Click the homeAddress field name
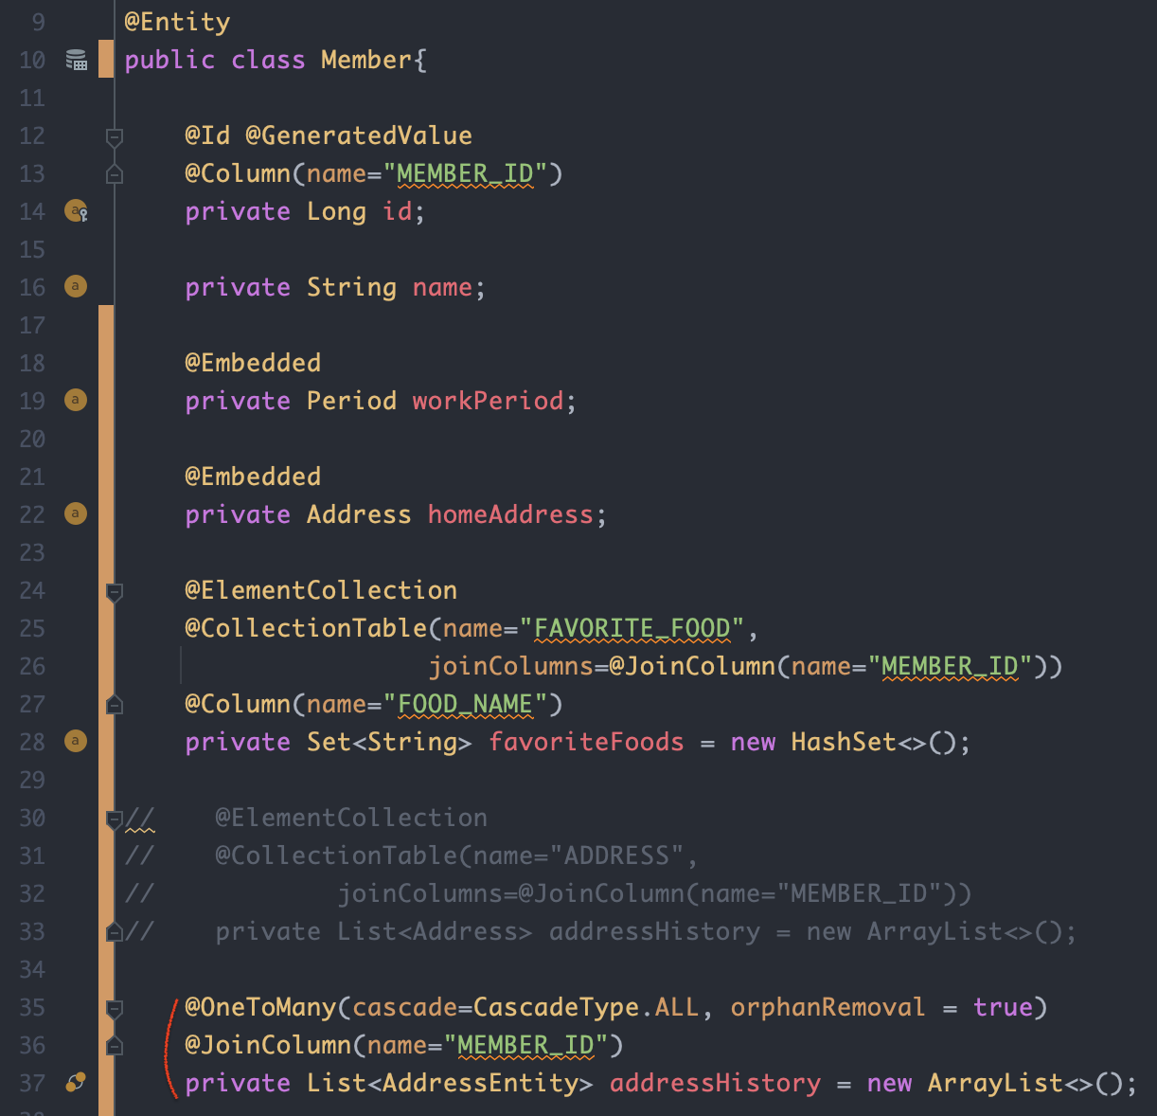This screenshot has height=1116, width=1157. [x=510, y=514]
